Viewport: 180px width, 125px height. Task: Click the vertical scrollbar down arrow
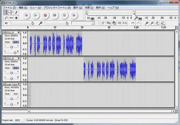(177, 108)
